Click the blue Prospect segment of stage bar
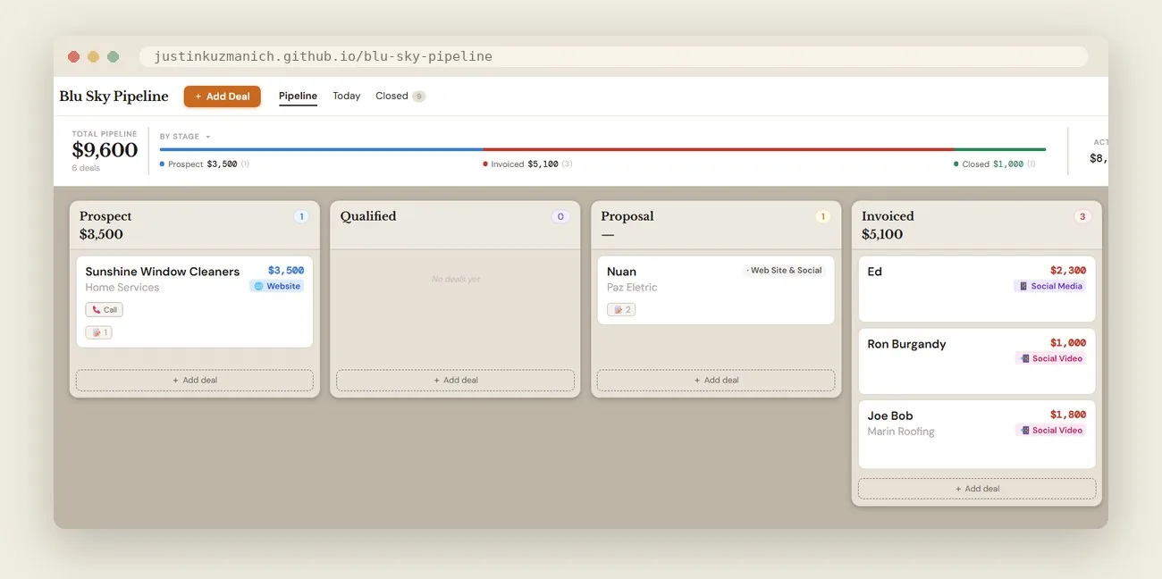 click(x=321, y=149)
